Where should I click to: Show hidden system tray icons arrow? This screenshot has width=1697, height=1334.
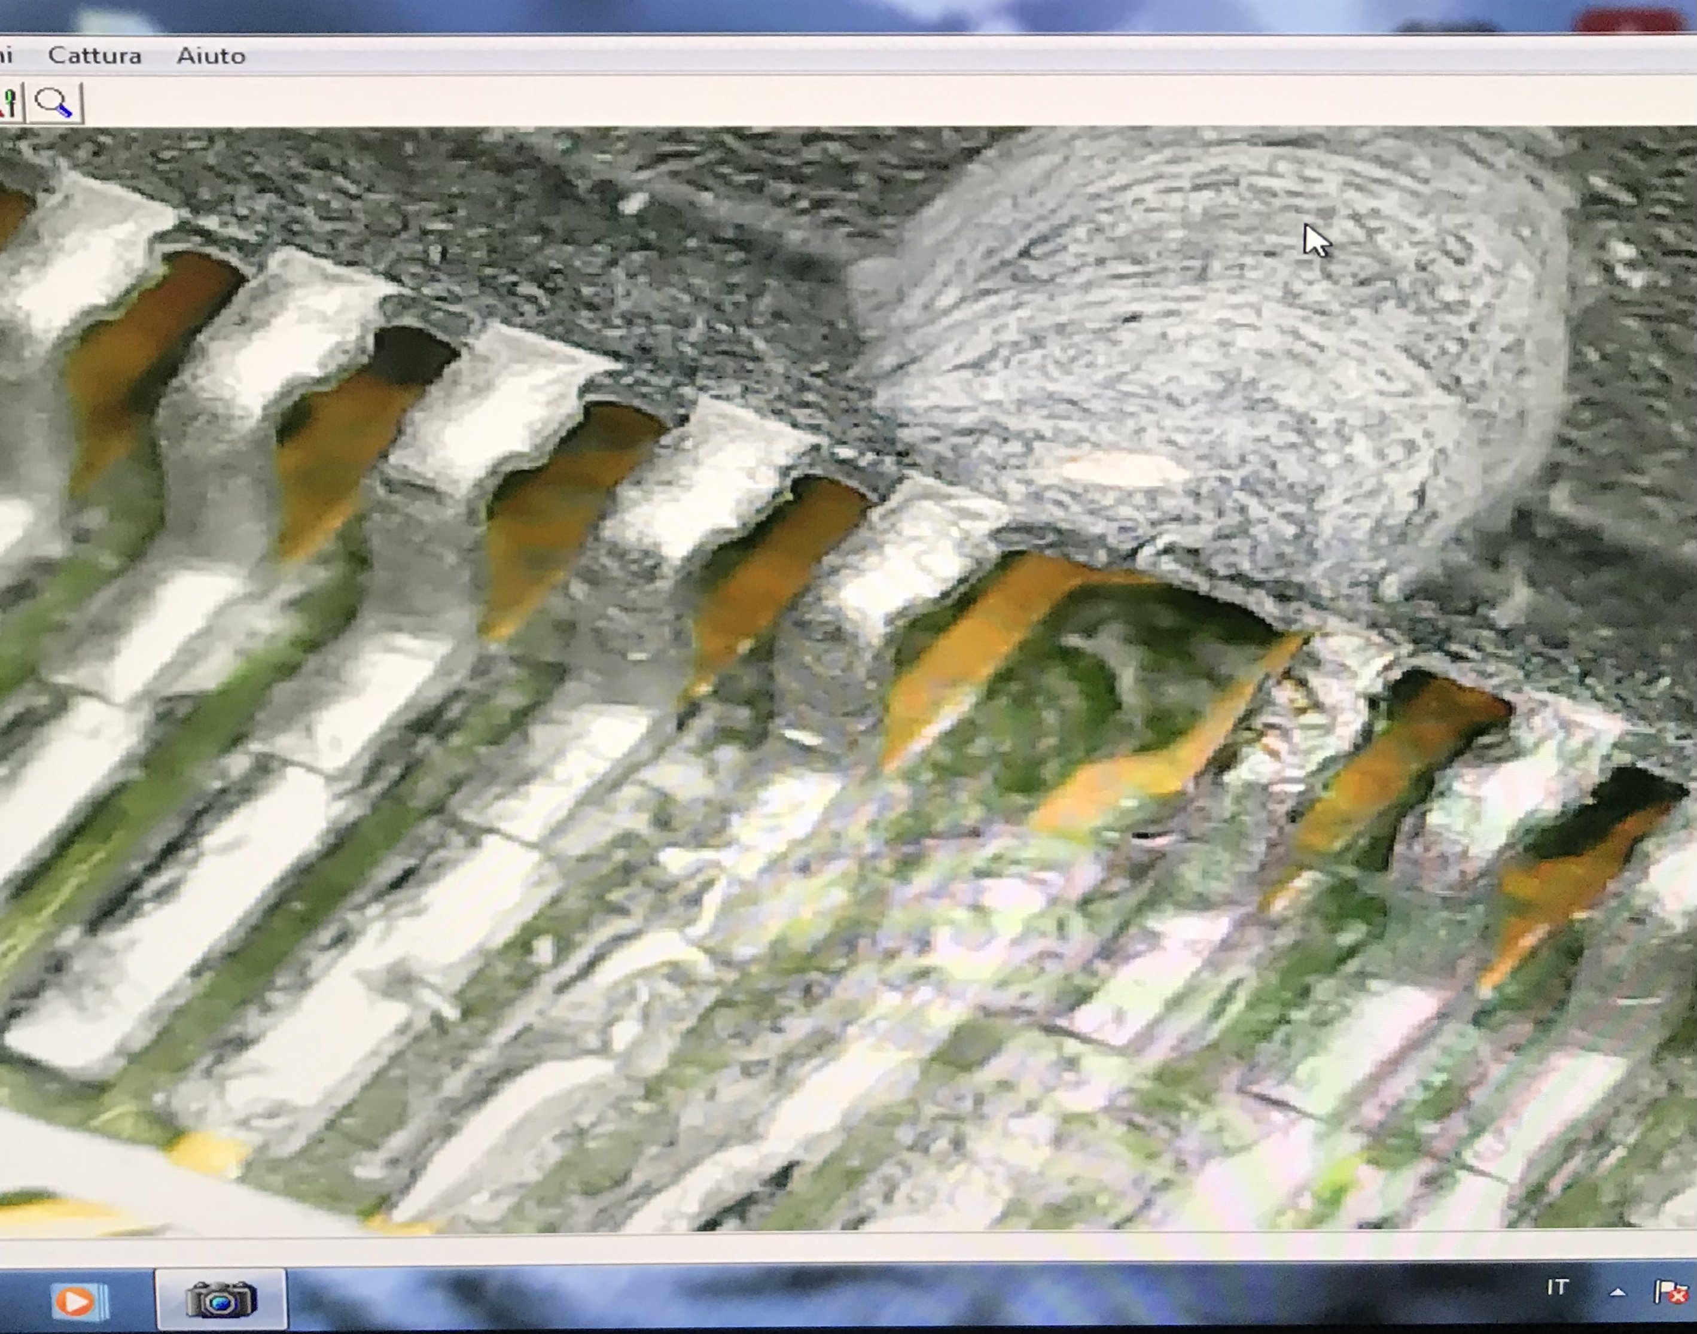tap(1617, 1293)
